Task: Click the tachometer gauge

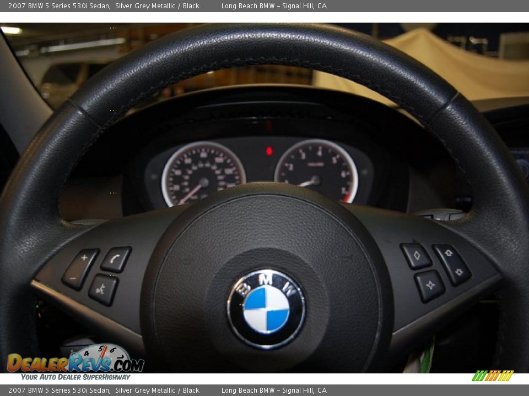Action: (x=316, y=171)
